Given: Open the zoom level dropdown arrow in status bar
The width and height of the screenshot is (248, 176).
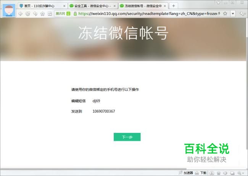Looking at the screenshot, I should [243, 173].
